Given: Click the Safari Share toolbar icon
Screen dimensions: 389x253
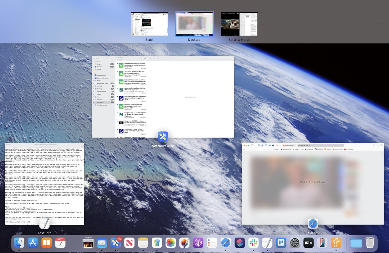Looking at the screenshot, I should pyautogui.click(x=374, y=145).
